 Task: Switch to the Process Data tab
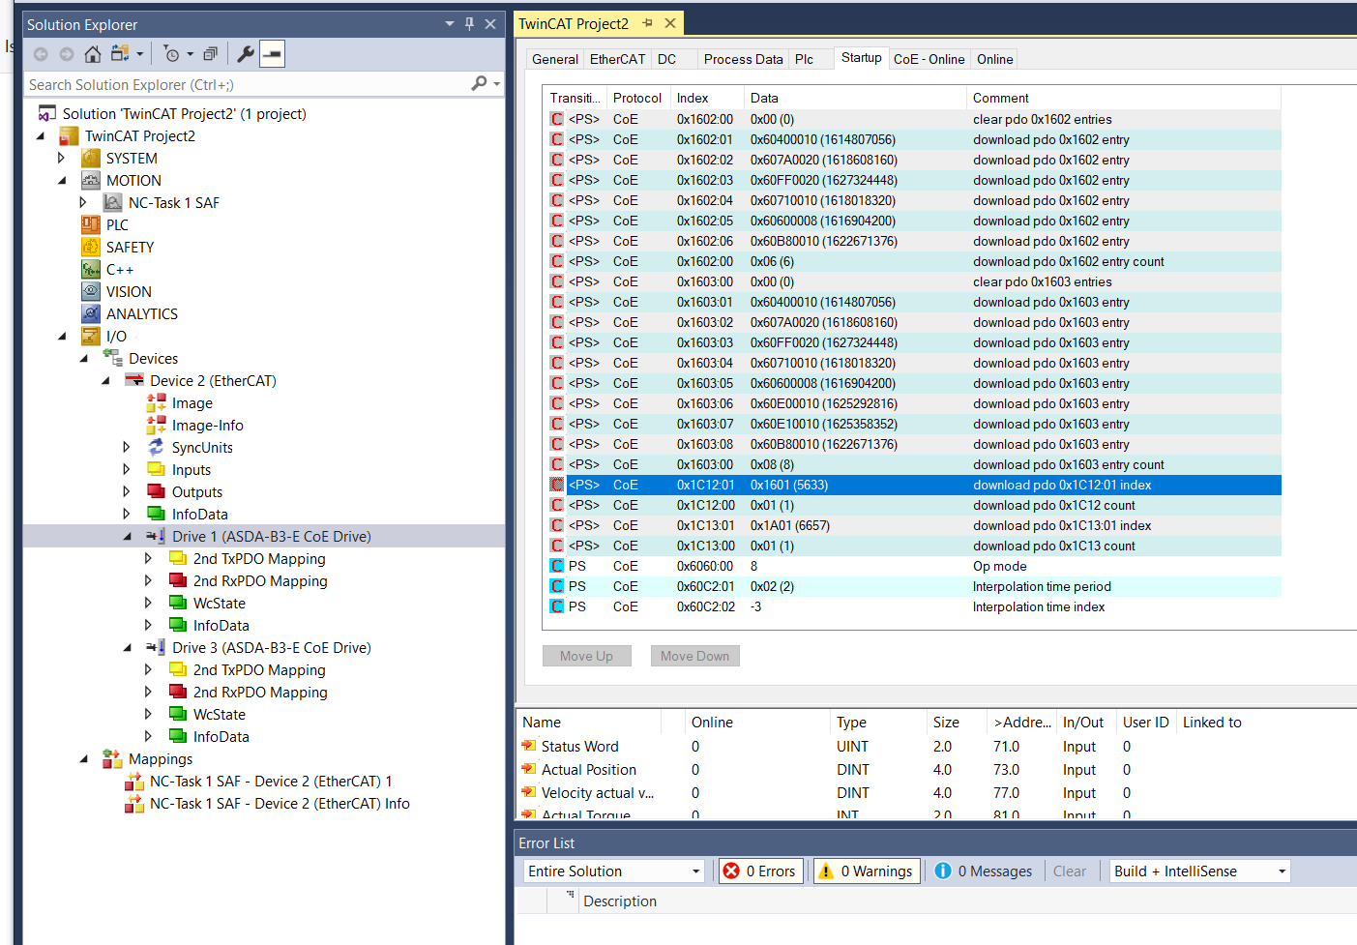pyautogui.click(x=743, y=59)
